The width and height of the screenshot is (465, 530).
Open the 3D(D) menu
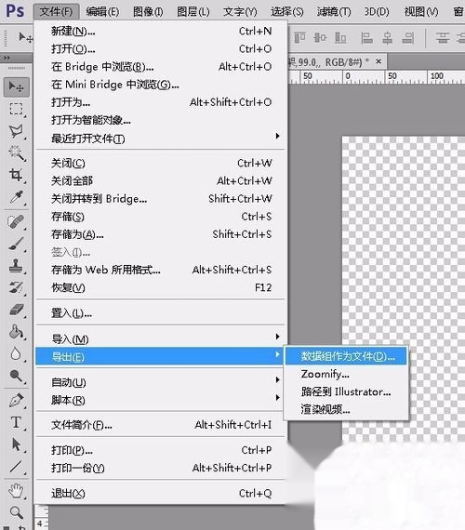[377, 12]
